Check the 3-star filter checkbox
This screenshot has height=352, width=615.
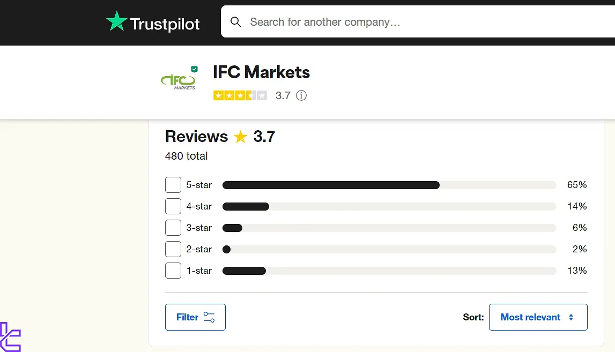coord(173,228)
